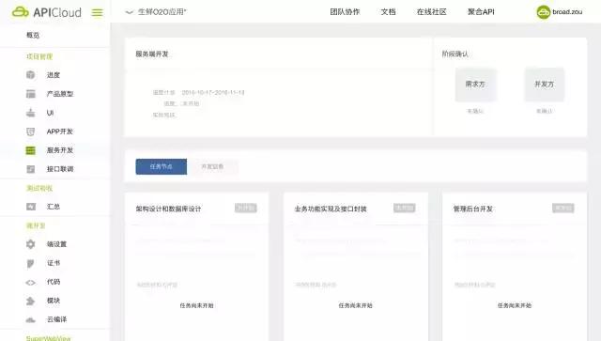Click the 阶段确认 panel heading
Image resolution: width=601 pixels, height=341 pixels.
455,54
